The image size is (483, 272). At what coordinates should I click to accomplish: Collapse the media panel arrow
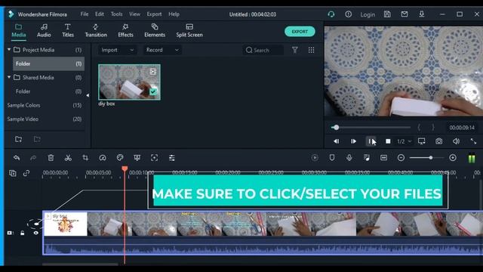pyautogui.click(x=88, y=95)
